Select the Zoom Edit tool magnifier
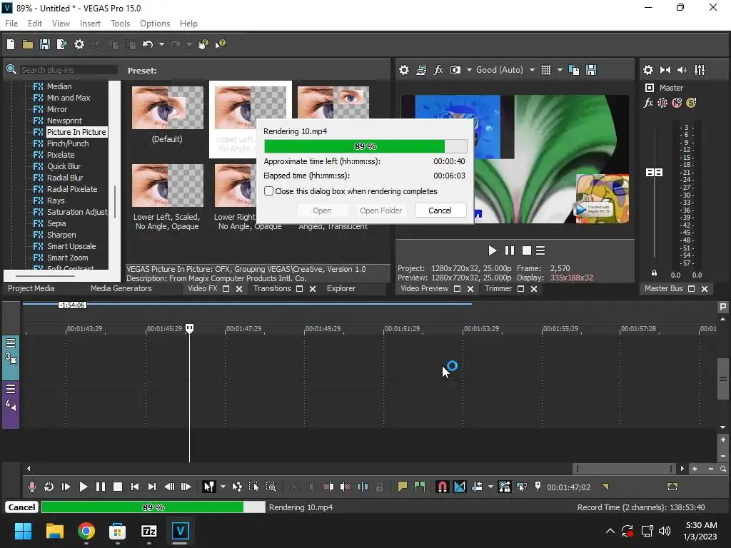Viewport: 731px width, 548px height. coord(271,487)
